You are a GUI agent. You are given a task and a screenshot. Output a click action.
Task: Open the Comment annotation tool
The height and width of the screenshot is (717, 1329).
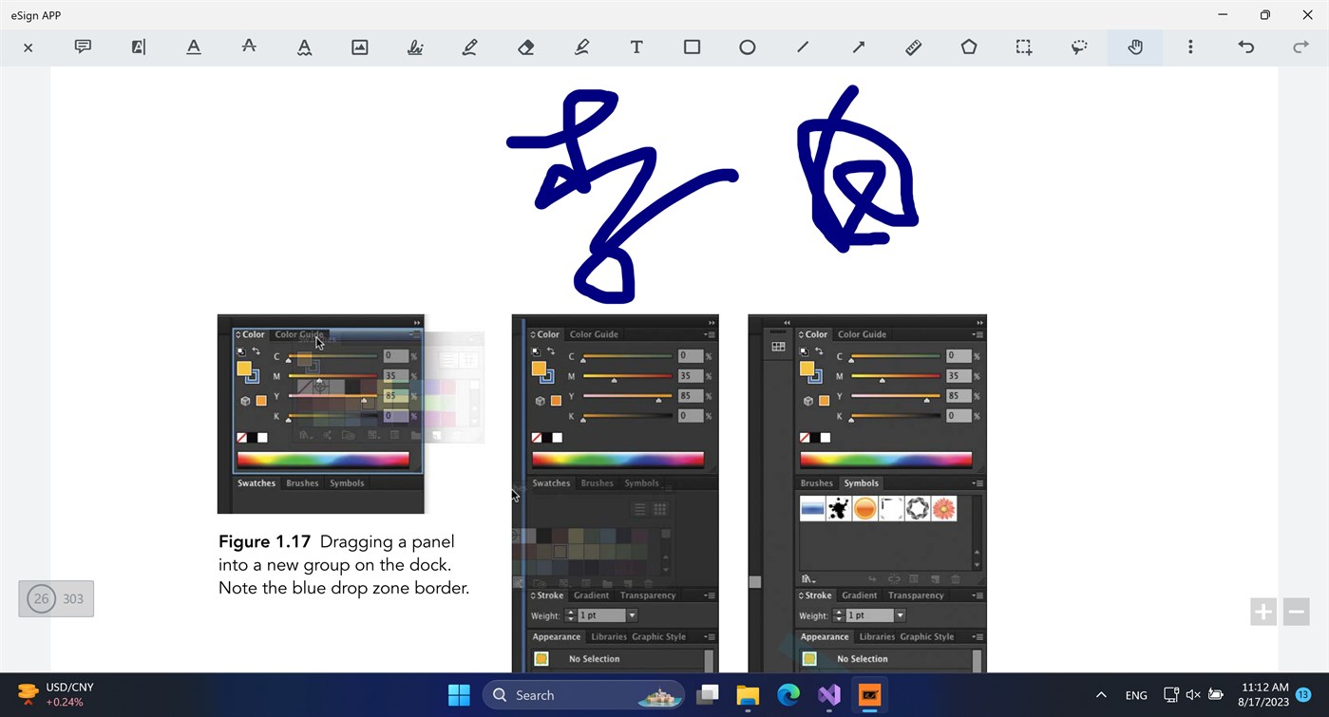point(83,47)
